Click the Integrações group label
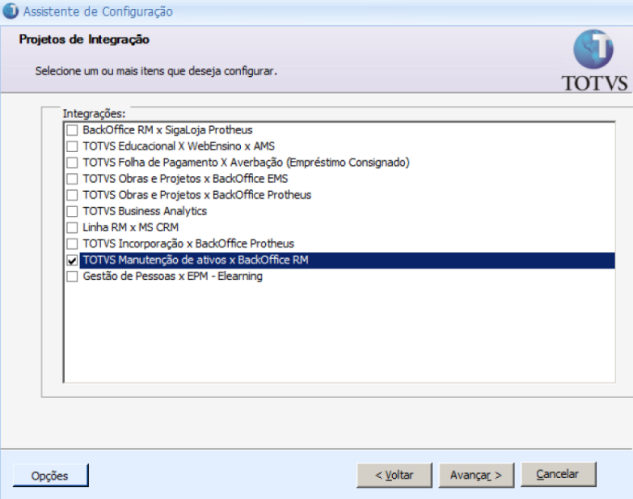 click(x=94, y=113)
